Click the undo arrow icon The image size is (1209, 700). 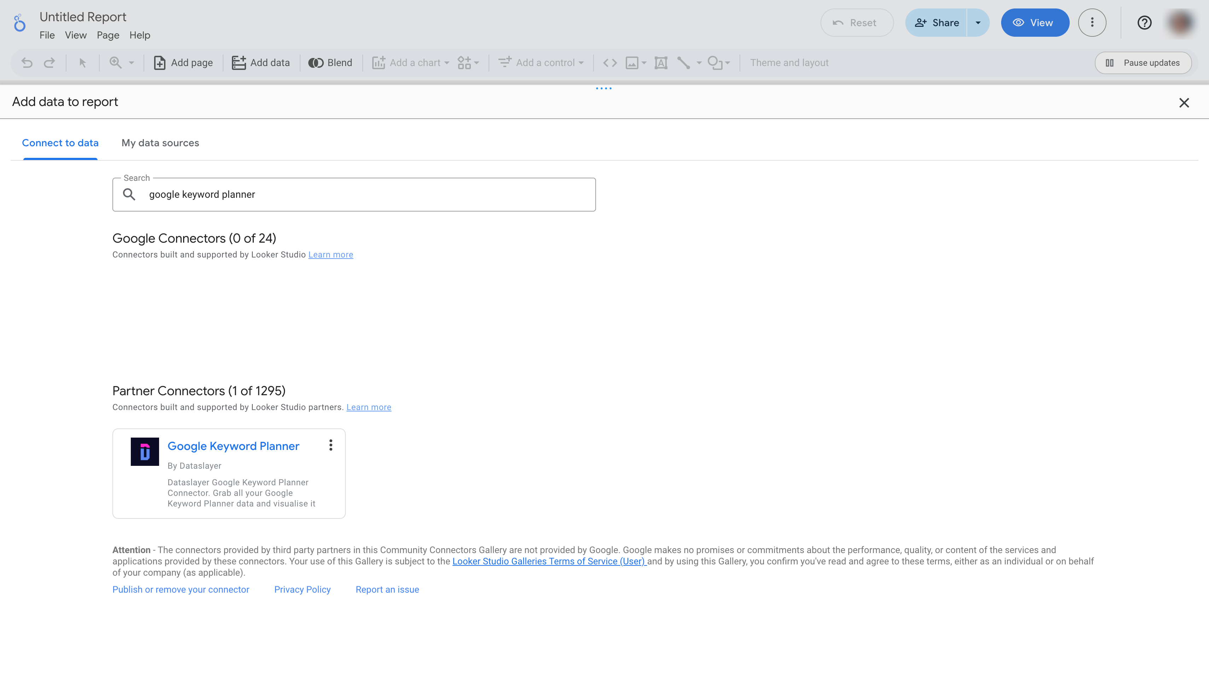27,63
